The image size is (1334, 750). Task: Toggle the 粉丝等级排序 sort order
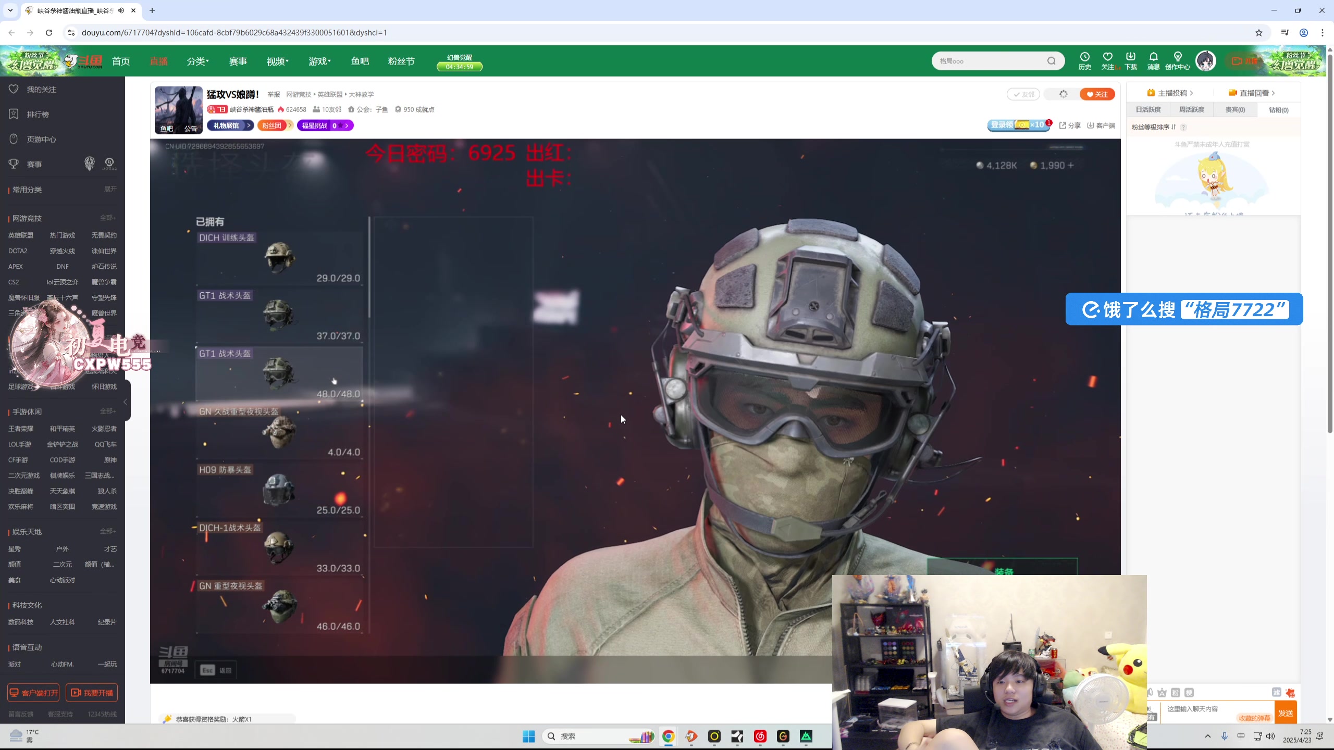(1154, 127)
